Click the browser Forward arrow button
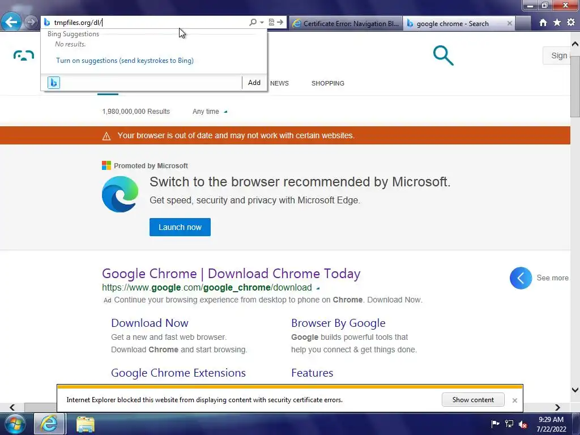The height and width of the screenshot is (435, 580). pyautogui.click(x=32, y=22)
